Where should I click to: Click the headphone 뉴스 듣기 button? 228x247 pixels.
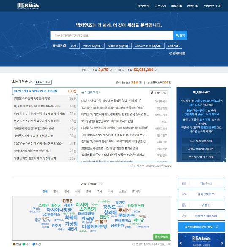click(43, 82)
